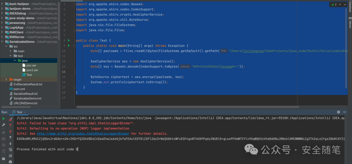Collapse the src folder chevron

click(x=6, y=46)
